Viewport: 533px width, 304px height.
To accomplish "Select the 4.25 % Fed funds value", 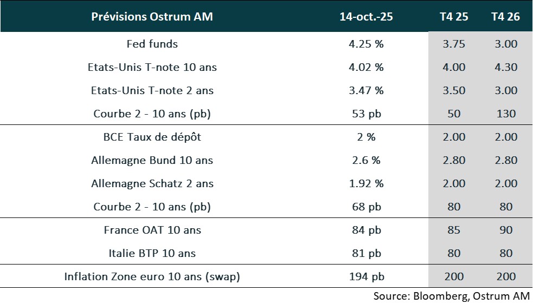I will pyautogui.click(x=366, y=44).
